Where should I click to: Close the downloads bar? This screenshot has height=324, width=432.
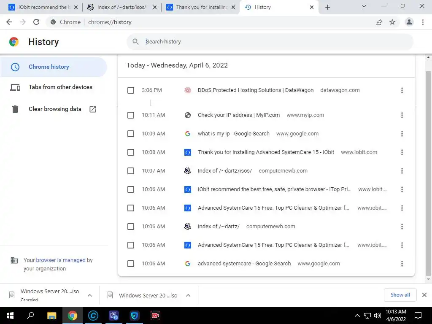(424, 295)
